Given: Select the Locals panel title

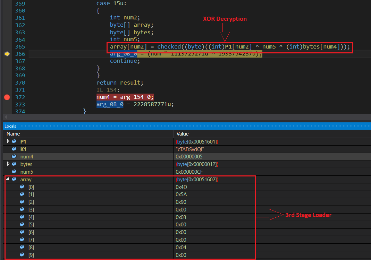Looking at the screenshot, I should [10, 126].
